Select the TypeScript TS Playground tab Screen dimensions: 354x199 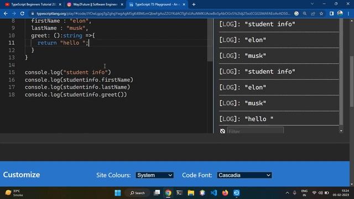[x=157, y=4]
